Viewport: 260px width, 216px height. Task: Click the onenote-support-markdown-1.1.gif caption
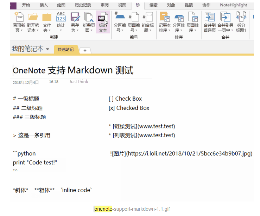[x=132, y=209]
